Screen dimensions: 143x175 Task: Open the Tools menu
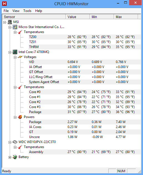click(27, 11)
